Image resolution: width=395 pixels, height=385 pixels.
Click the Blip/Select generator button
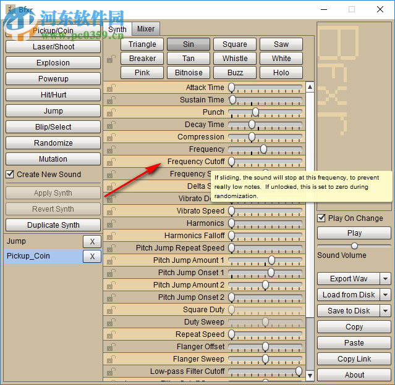[x=53, y=127]
